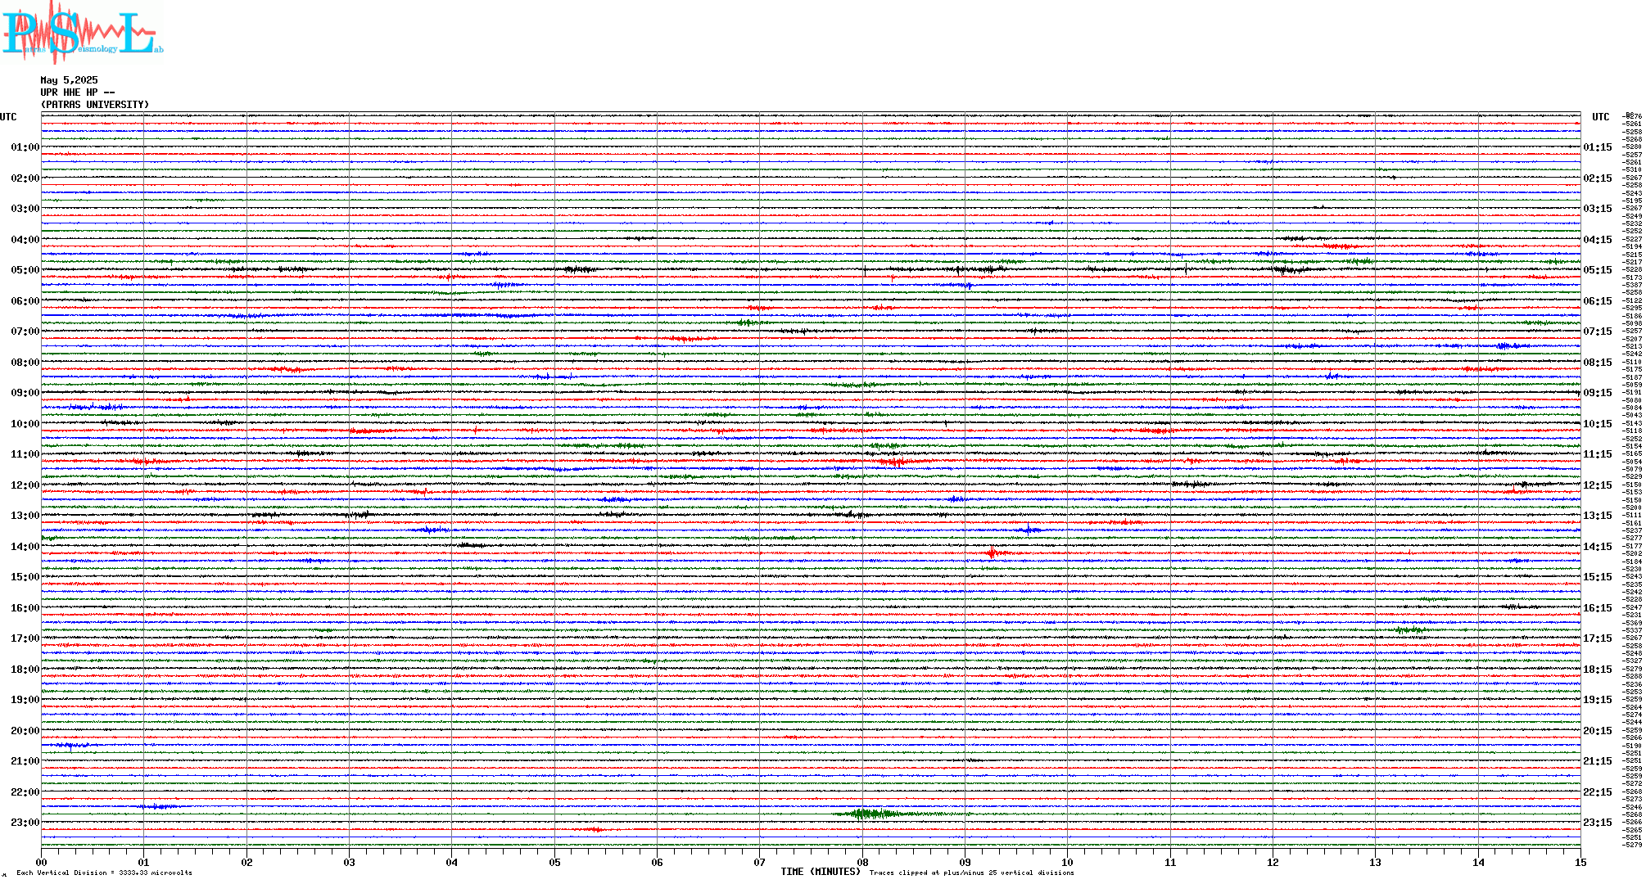Click the 17:00 hour label
Image resolution: width=1646 pixels, height=884 pixels.
25,638
